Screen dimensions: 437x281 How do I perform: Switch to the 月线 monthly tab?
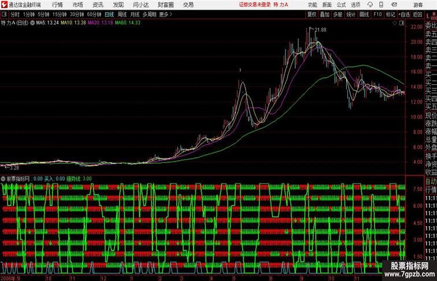[x=135, y=14]
